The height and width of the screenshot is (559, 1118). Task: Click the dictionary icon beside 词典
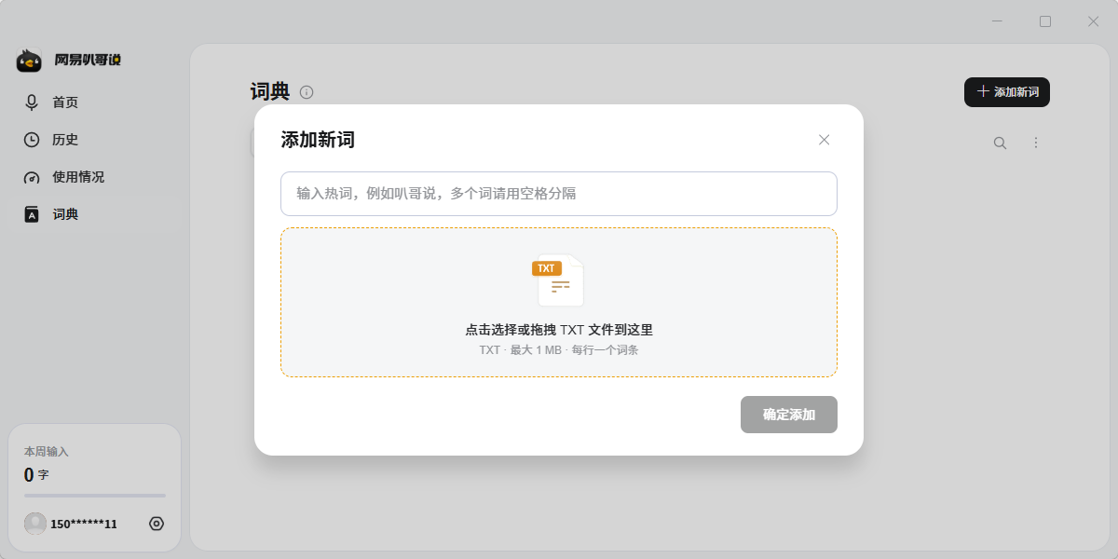tap(32, 214)
